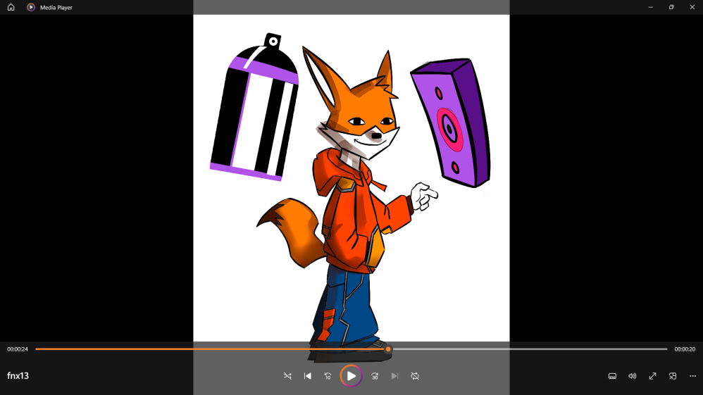Viewport: 703px width, 395px height.
Task: Click the Media Player app icon
Action: tap(31, 7)
